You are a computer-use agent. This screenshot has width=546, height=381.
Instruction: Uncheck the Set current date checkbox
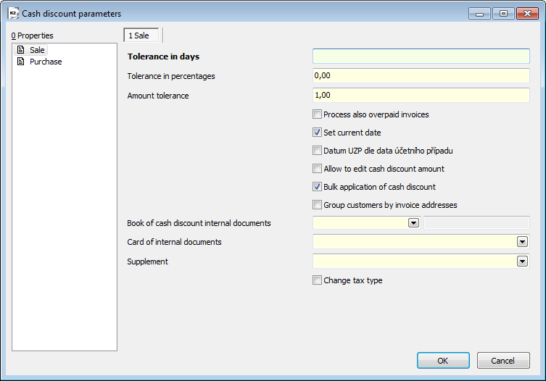click(x=317, y=133)
